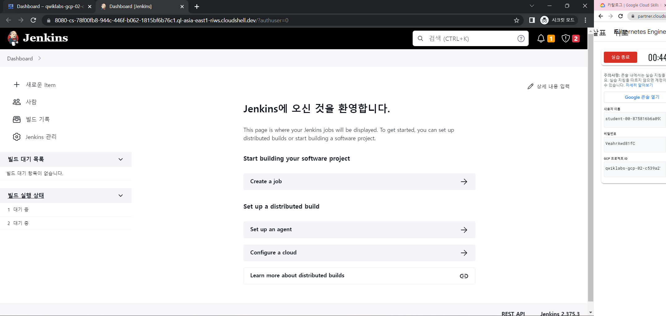Click arrow icon on Configure a cloud
Image resolution: width=666 pixels, height=316 pixels.
464,253
